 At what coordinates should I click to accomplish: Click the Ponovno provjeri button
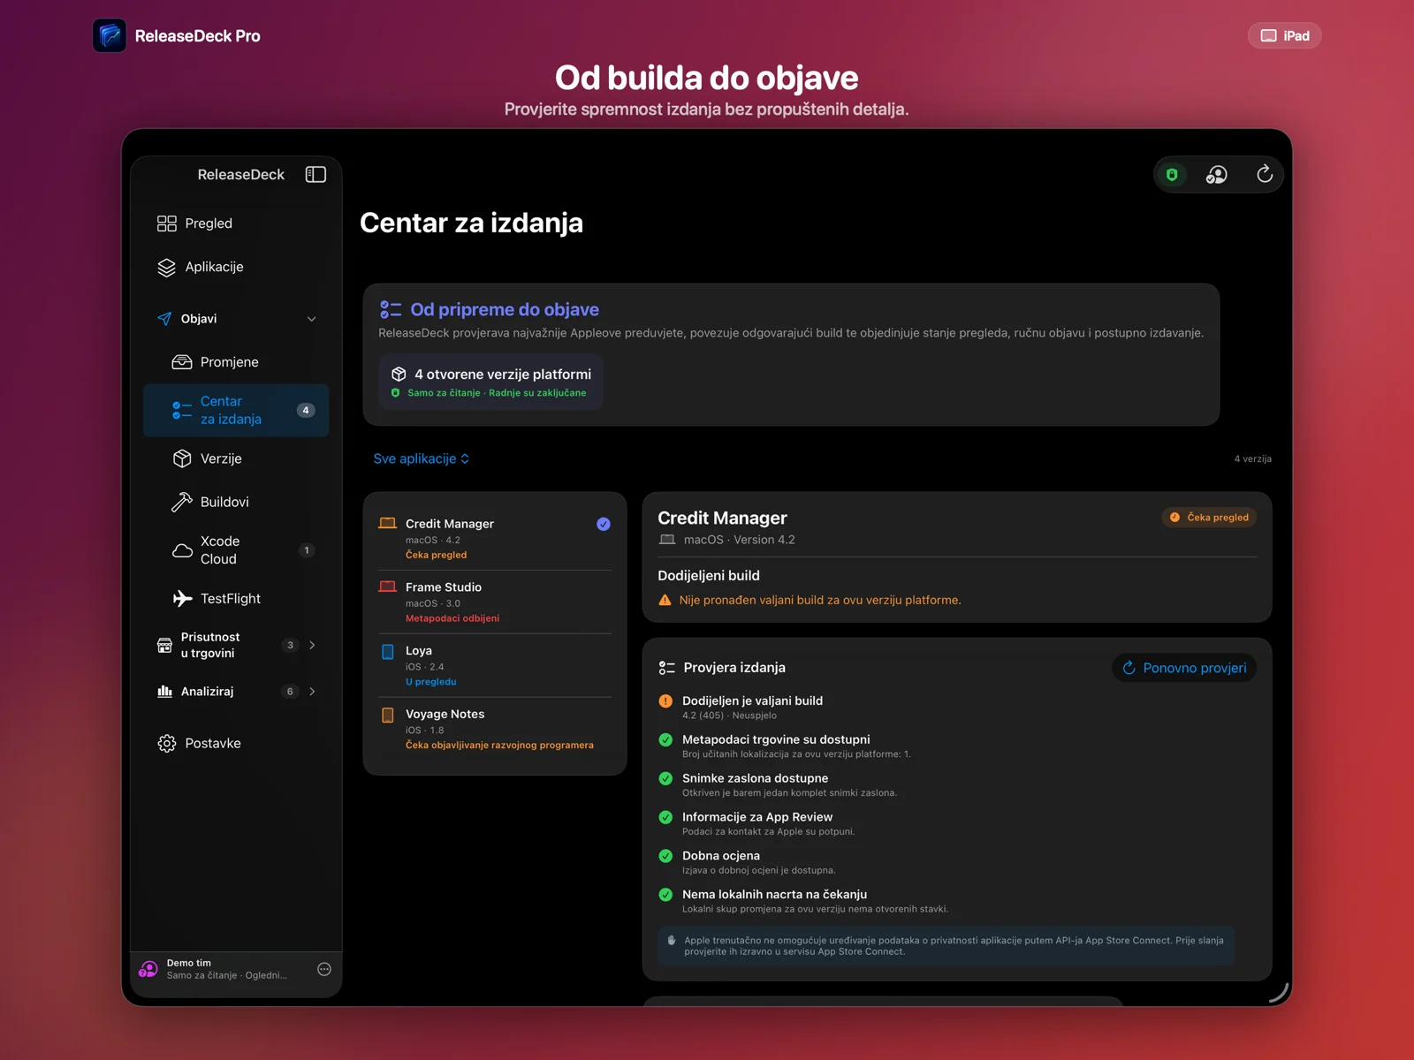tap(1184, 668)
